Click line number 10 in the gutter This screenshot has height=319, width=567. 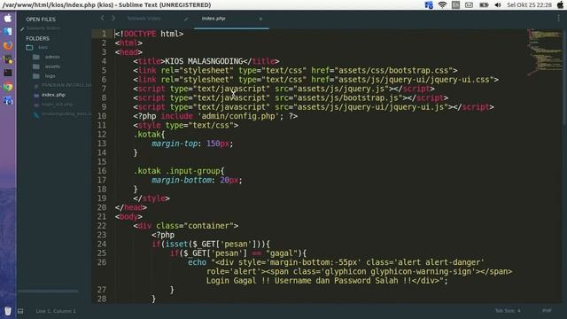click(102, 116)
